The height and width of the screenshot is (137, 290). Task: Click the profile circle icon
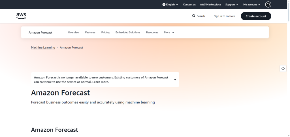pos(268,5)
